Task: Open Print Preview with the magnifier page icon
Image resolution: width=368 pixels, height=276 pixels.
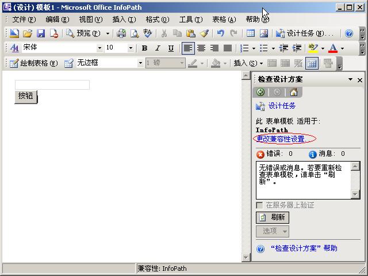Action: click(135, 33)
